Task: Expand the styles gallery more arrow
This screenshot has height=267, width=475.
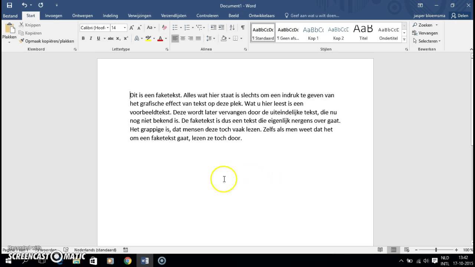Action: tap(404, 39)
